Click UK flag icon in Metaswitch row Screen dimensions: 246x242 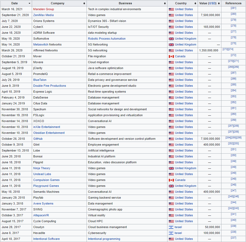171,45
